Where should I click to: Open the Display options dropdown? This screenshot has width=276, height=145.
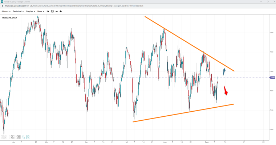[x=30, y=11]
